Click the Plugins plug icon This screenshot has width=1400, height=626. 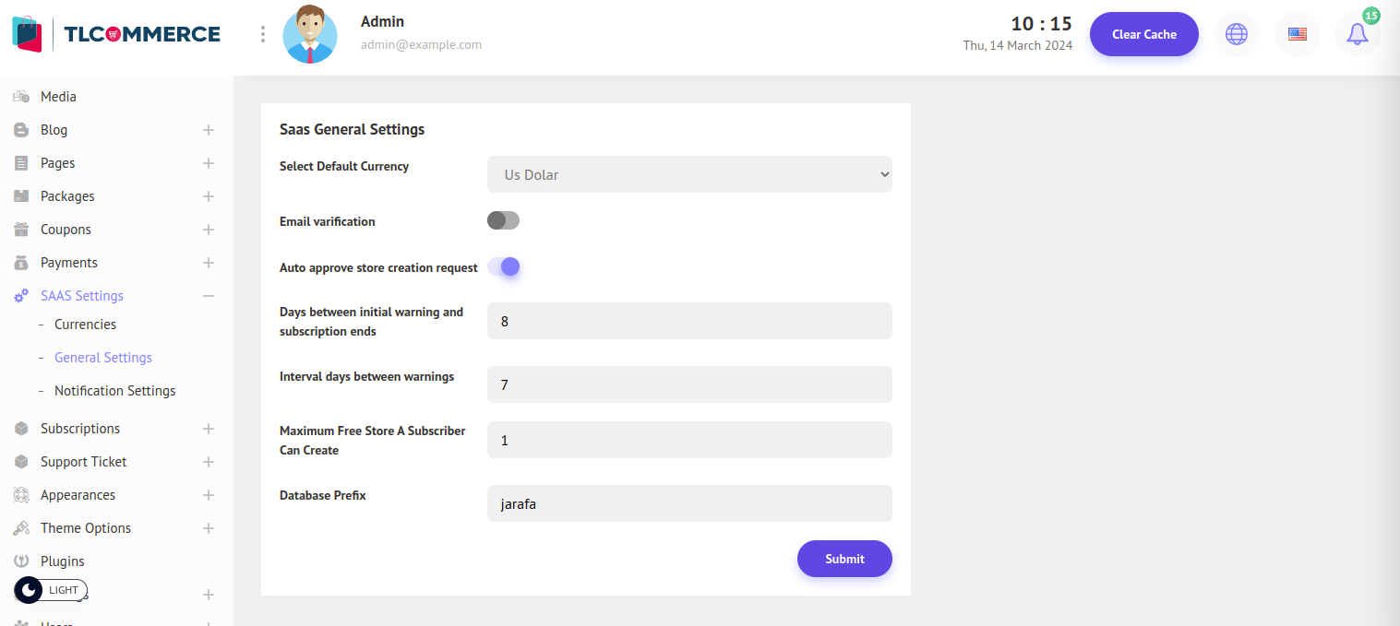(x=21, y=561)
